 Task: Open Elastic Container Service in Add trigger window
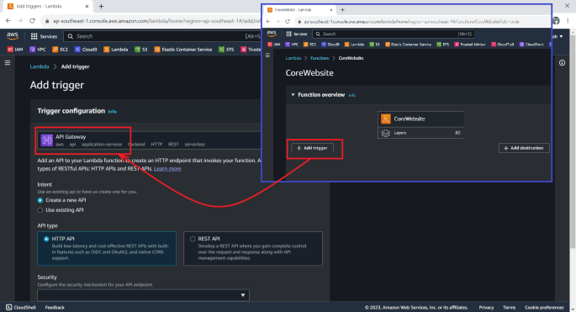point(183,50)
